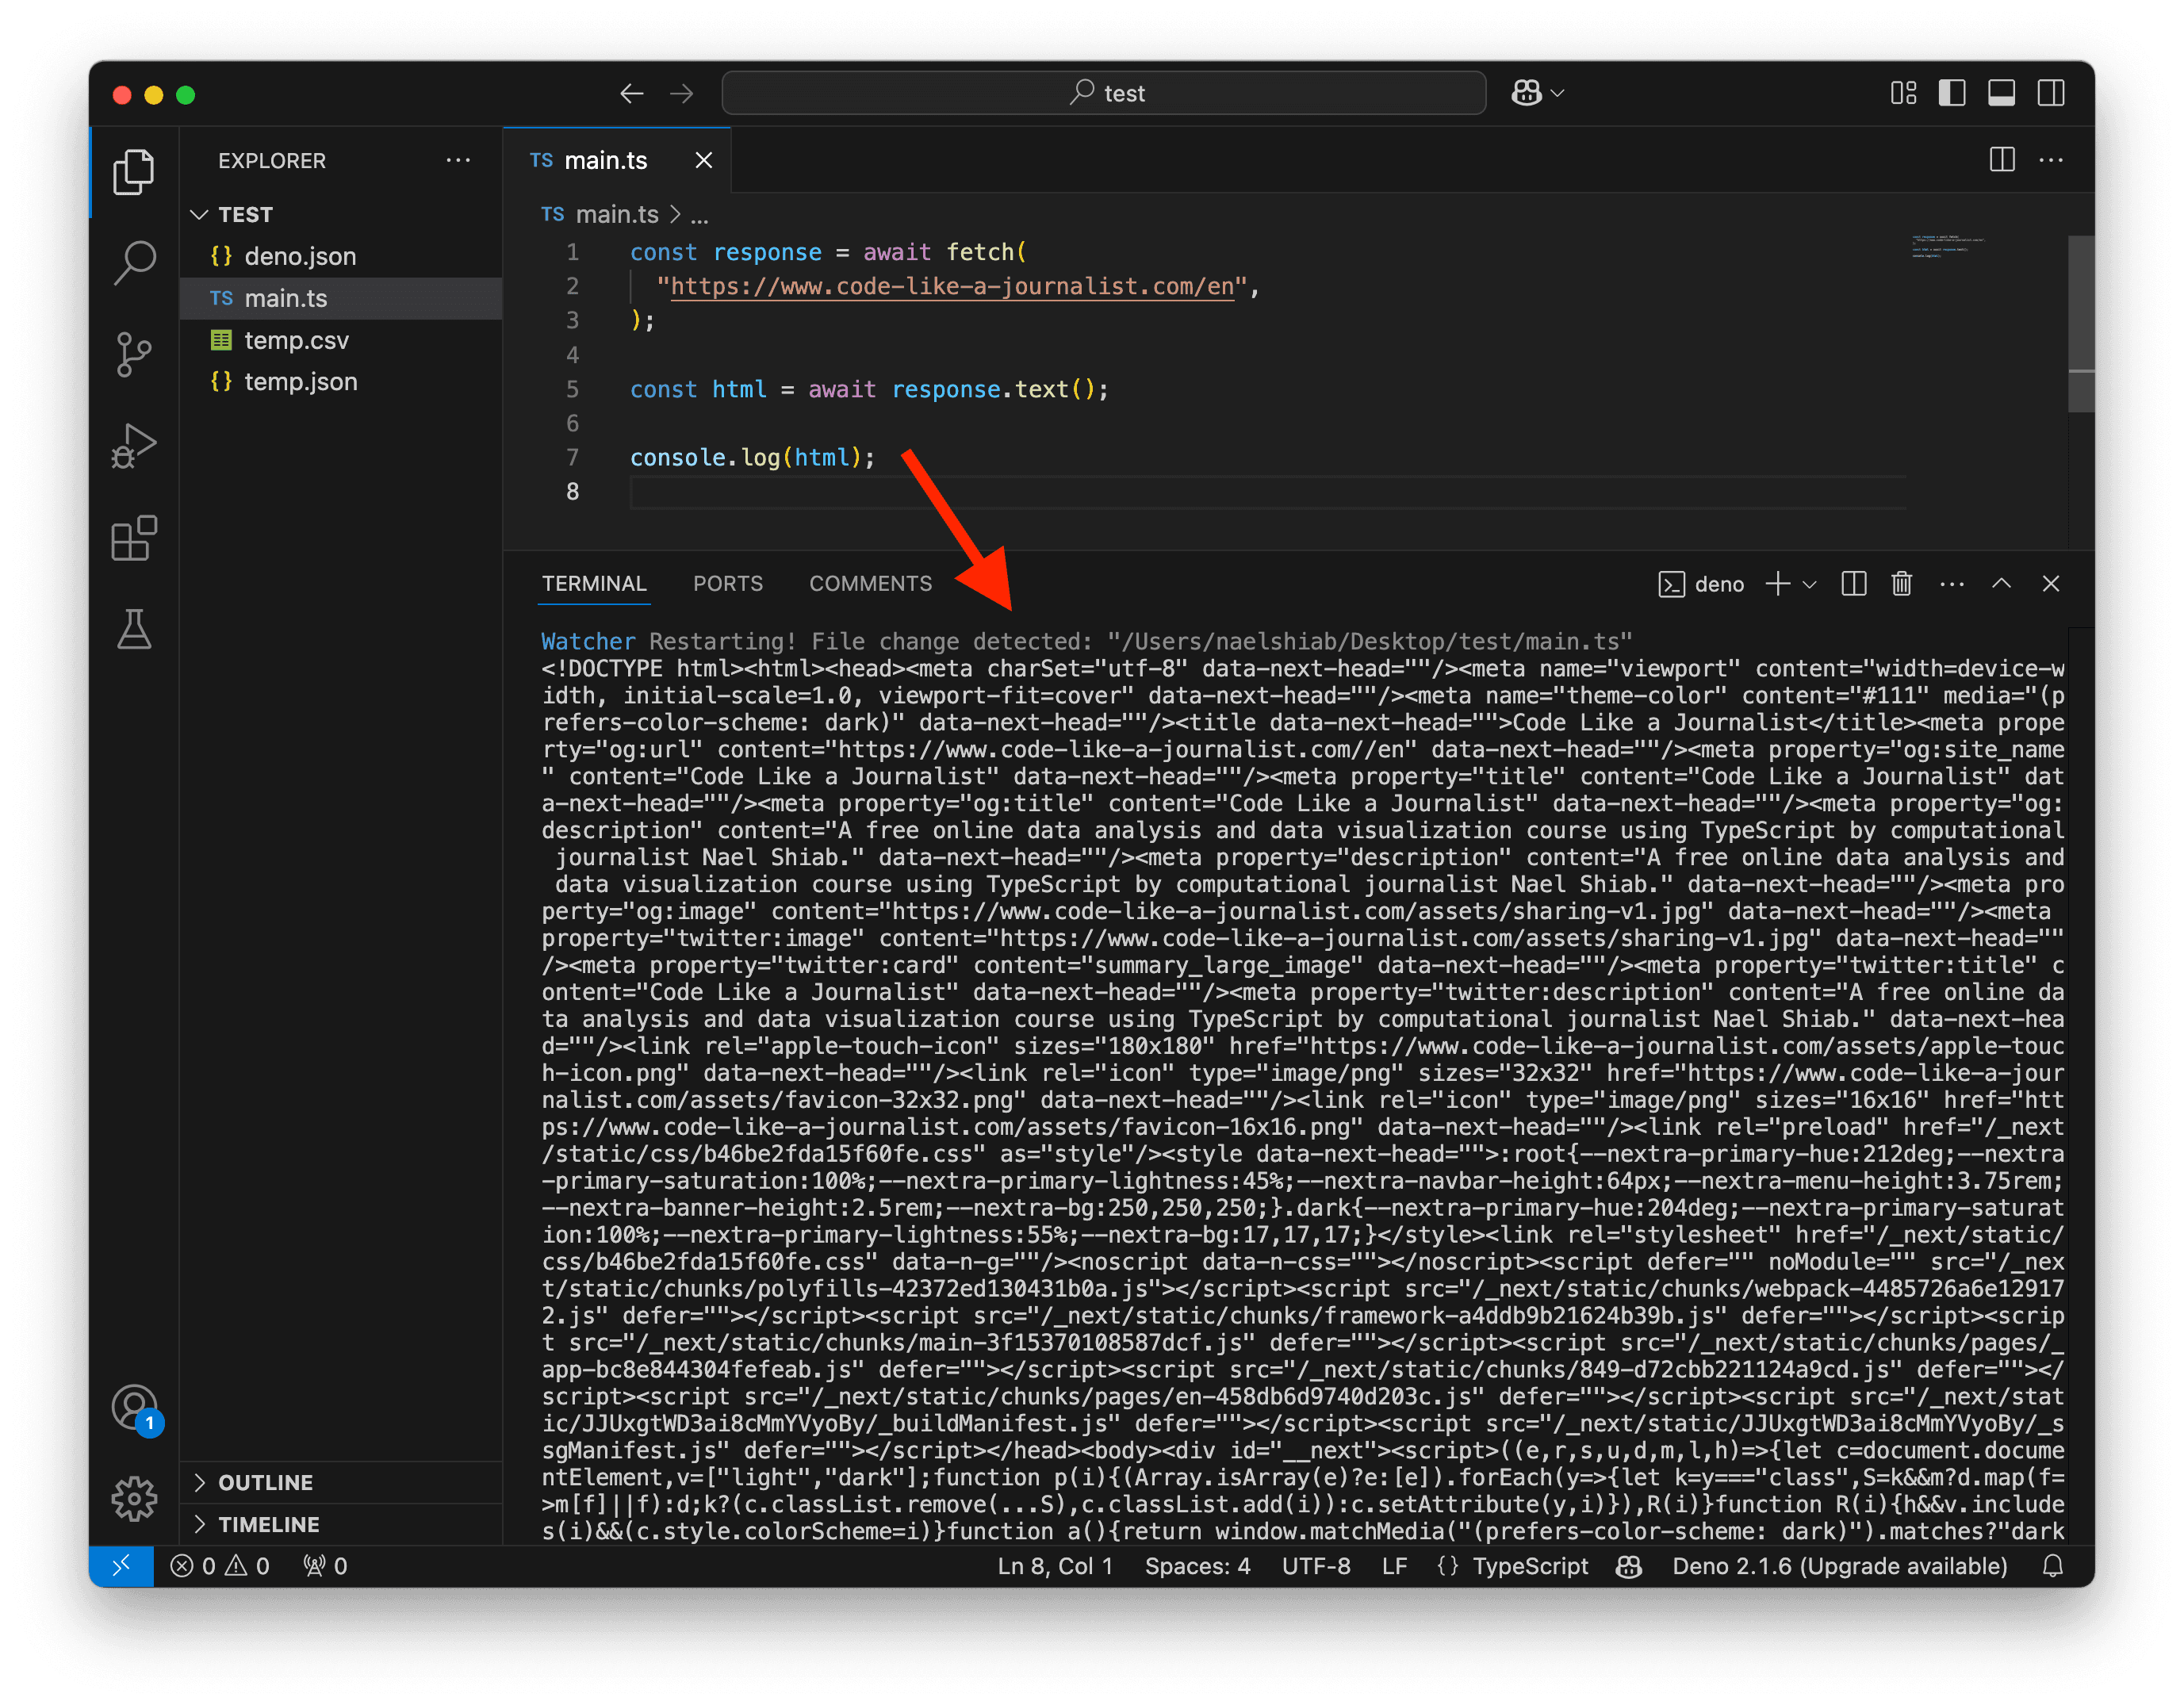Open the Copilot icon in title bar
2184x1705 pixels.
1526,93
